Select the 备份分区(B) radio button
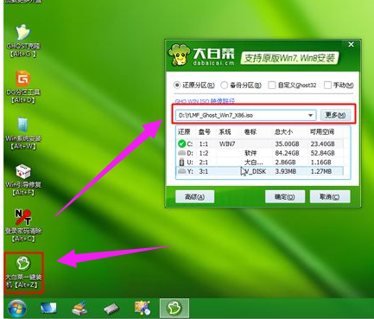Viewport: 374px width, 319px height. (224, 85)
